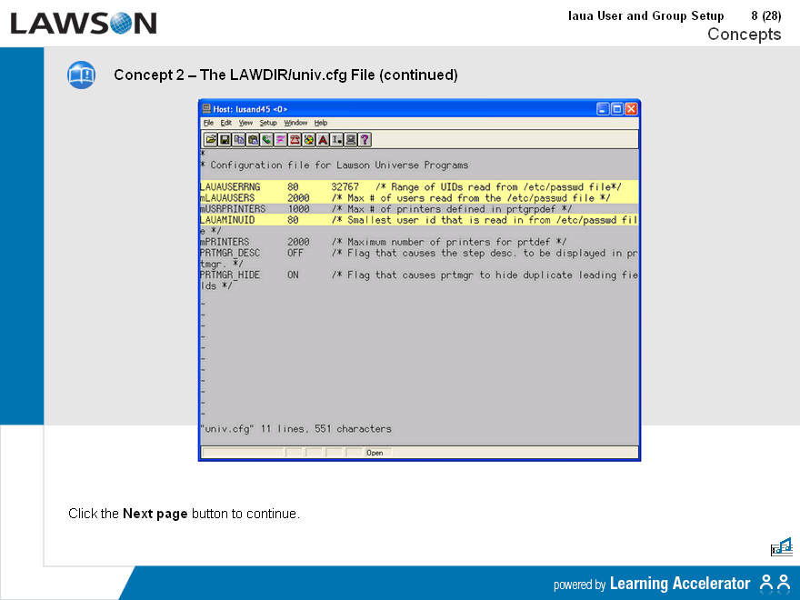Close the Host lusand45 window
The height and width of the screenshot is (600, 800).
point(631,109)
